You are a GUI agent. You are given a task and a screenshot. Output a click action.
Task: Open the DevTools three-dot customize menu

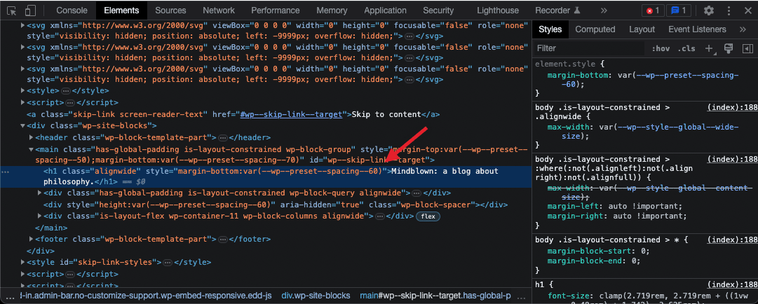click(729, 10)
